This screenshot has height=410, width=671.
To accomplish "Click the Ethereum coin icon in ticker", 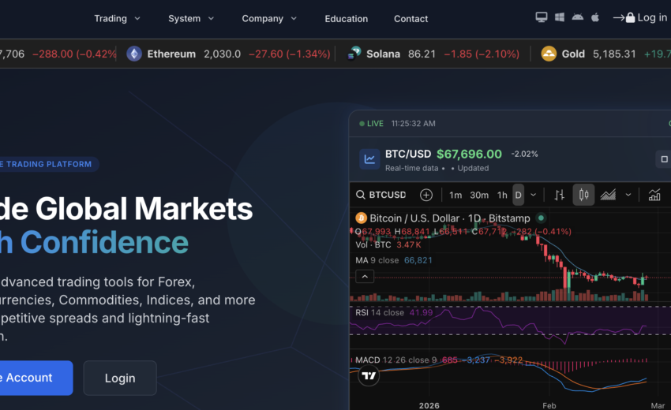I will [x=134, y=54].
